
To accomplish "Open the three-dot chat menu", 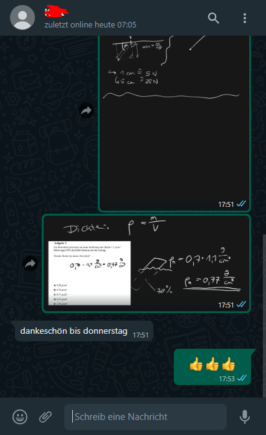I will [x=245, y=18].
